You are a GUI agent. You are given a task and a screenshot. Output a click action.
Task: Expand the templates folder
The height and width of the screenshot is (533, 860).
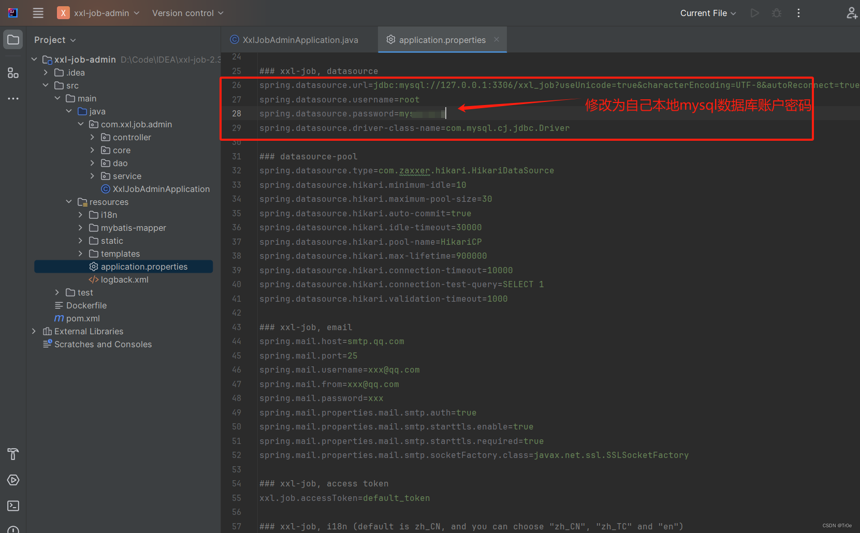(80, 254)
